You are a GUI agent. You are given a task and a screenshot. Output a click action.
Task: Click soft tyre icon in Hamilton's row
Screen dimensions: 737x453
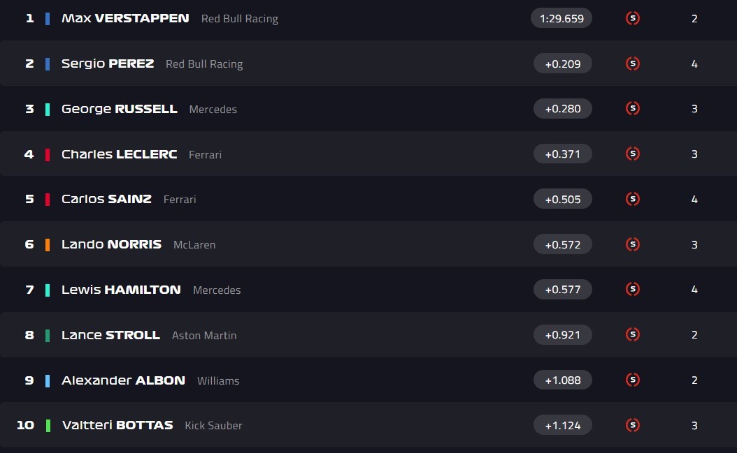633,289
